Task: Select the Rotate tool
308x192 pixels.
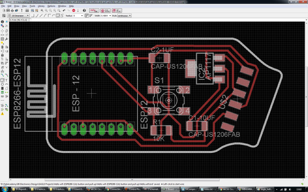Action: pyautogui.click(x=7, y=35)
